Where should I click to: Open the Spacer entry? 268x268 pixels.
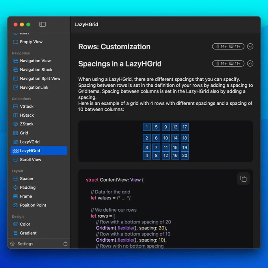pyautogui.click(x=39, y=179)
